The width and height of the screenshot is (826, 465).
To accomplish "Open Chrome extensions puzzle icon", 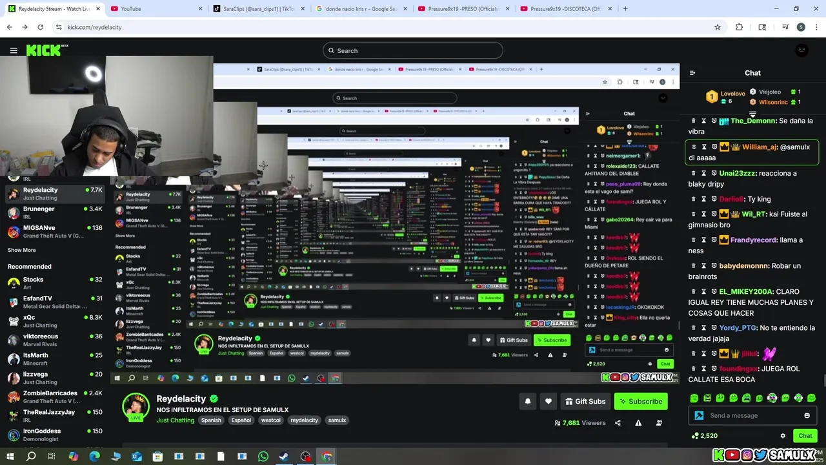I will [739, 27].
